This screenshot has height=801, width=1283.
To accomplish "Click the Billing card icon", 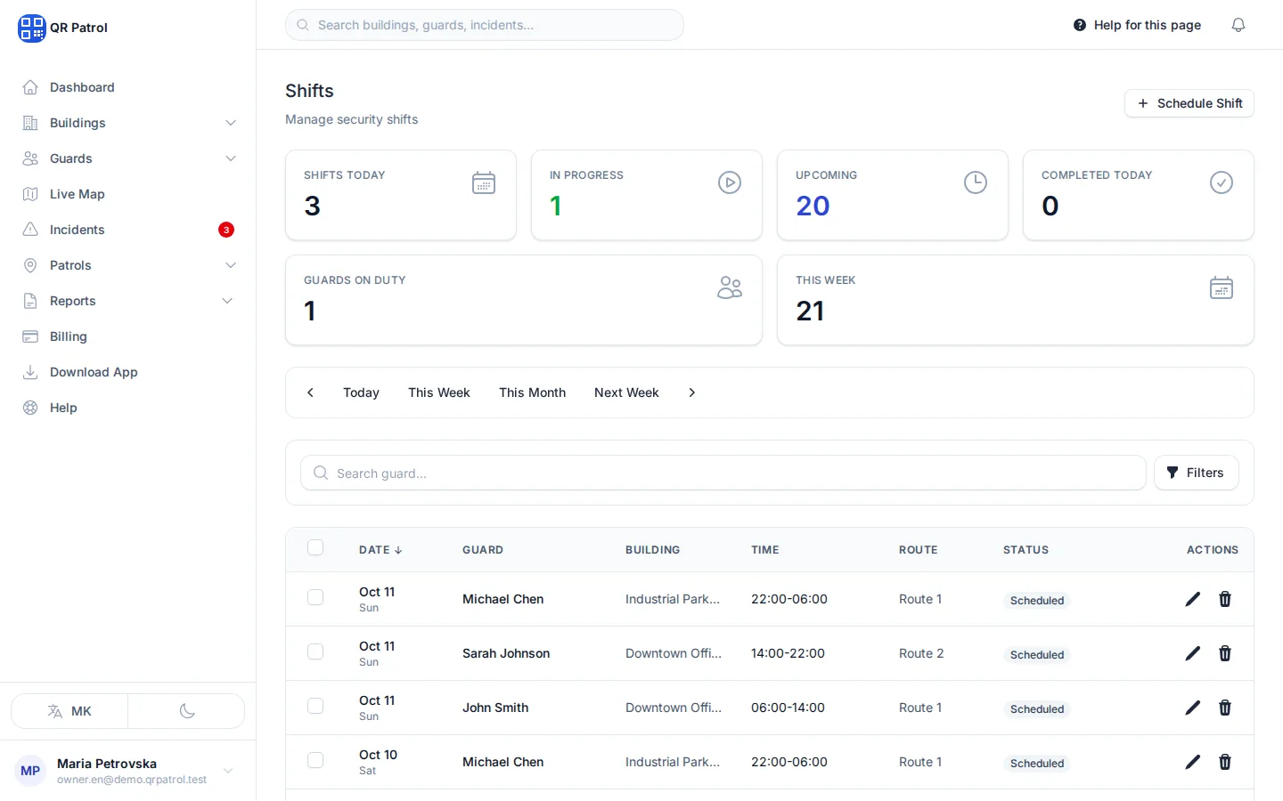I will click(30, 336).
